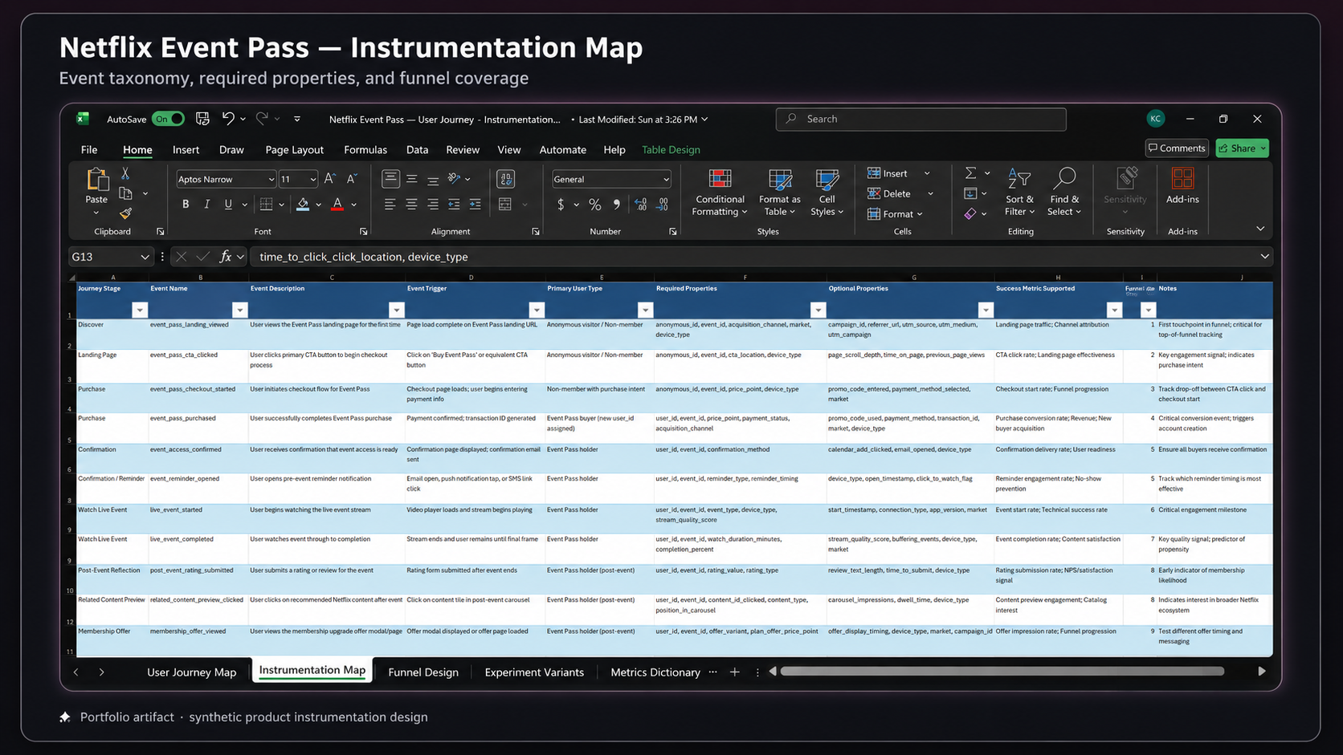The width and height of the screenshot is (1343, 755).
Task: Apply Italic formatting
Action: tap(206, 205)
